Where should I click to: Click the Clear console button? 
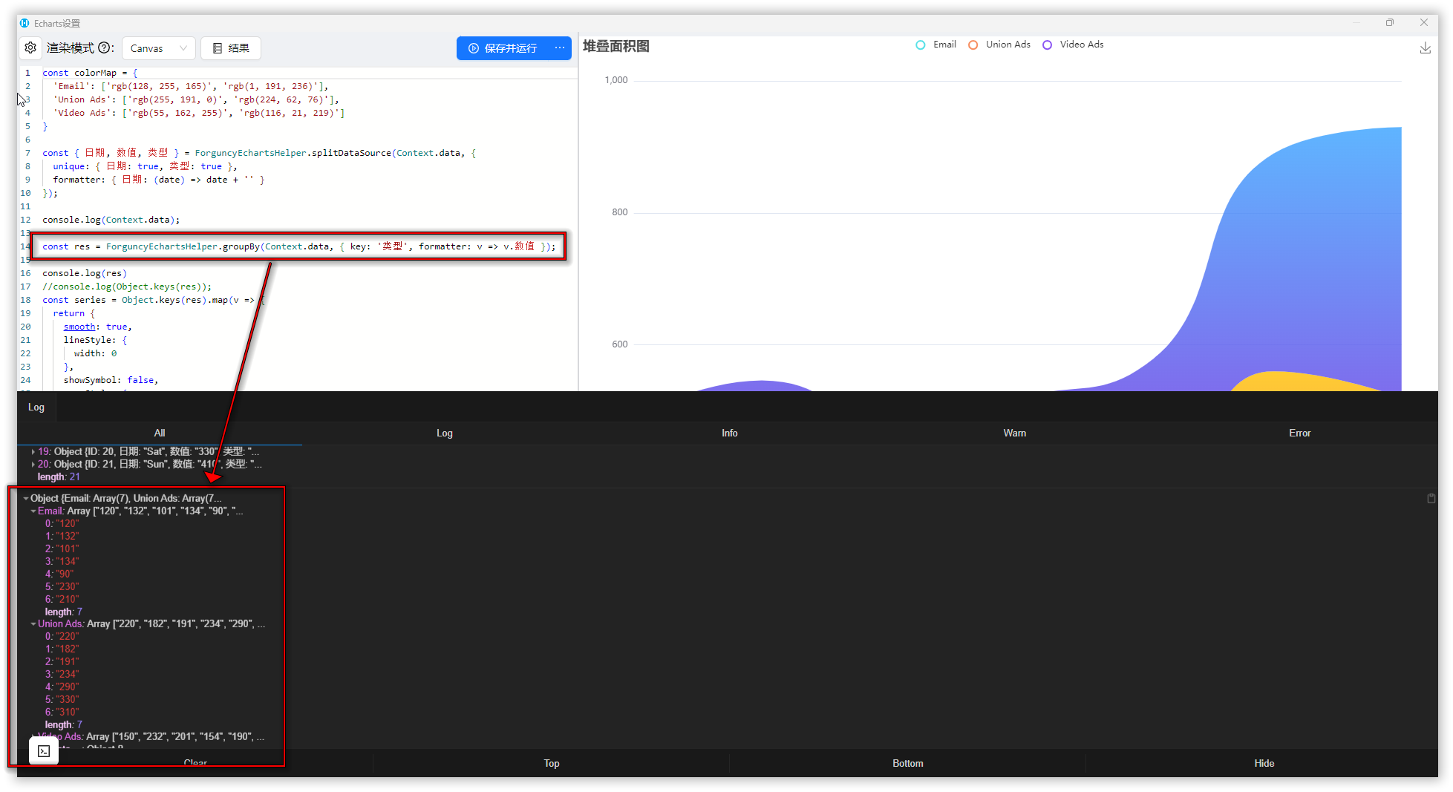[x=195, y=763]
